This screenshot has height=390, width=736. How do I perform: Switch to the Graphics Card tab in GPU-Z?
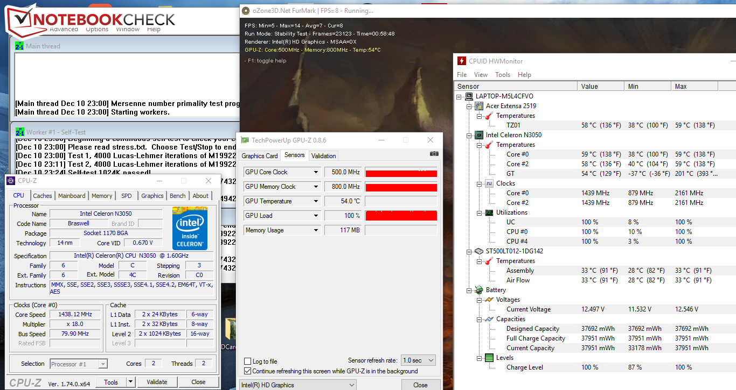tap(260, 156)
